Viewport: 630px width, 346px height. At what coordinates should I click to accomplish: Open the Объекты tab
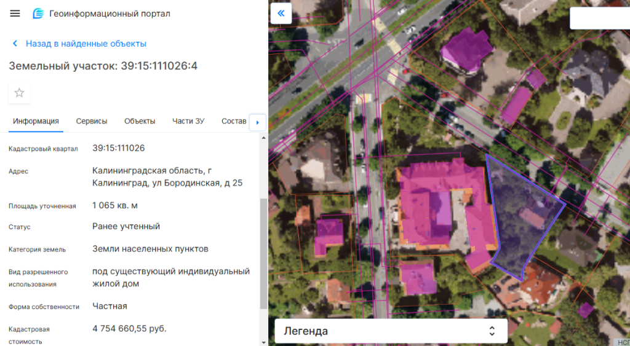pyautogui.click(x=140, y=121)
